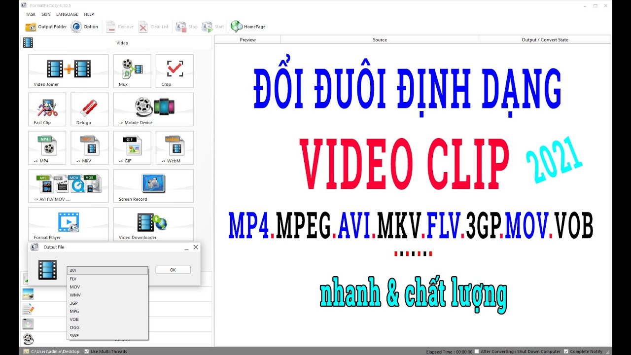Click the Stop toolbar button

[x=187, y=27]
